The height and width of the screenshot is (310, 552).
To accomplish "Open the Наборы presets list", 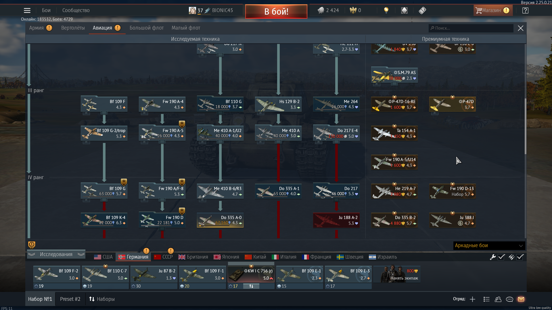I will 102,299.
